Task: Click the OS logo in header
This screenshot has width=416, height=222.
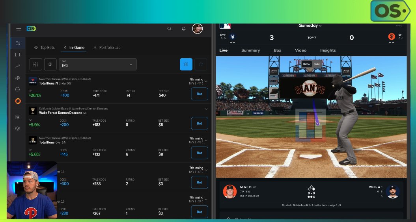Action: (31, 29)
